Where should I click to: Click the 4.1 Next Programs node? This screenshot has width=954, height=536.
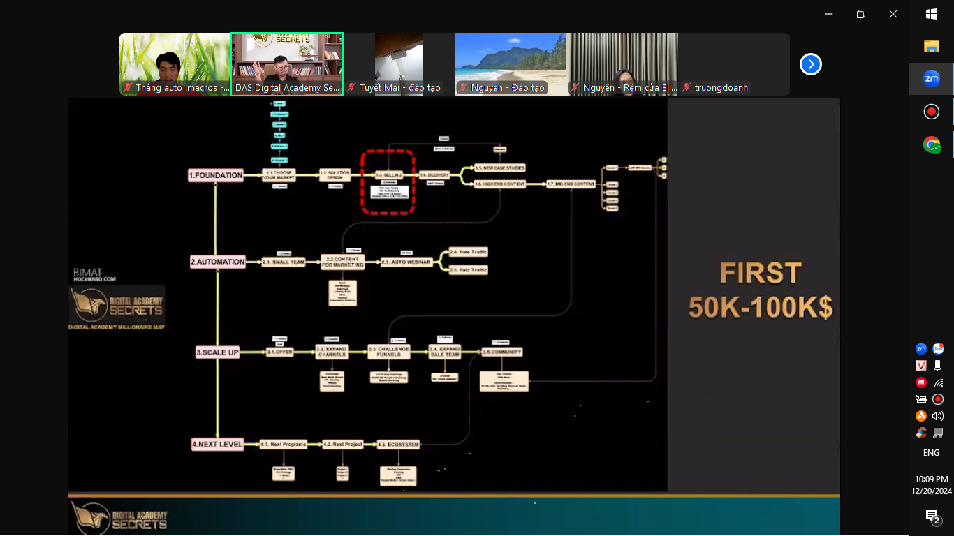tap(284, 444)
